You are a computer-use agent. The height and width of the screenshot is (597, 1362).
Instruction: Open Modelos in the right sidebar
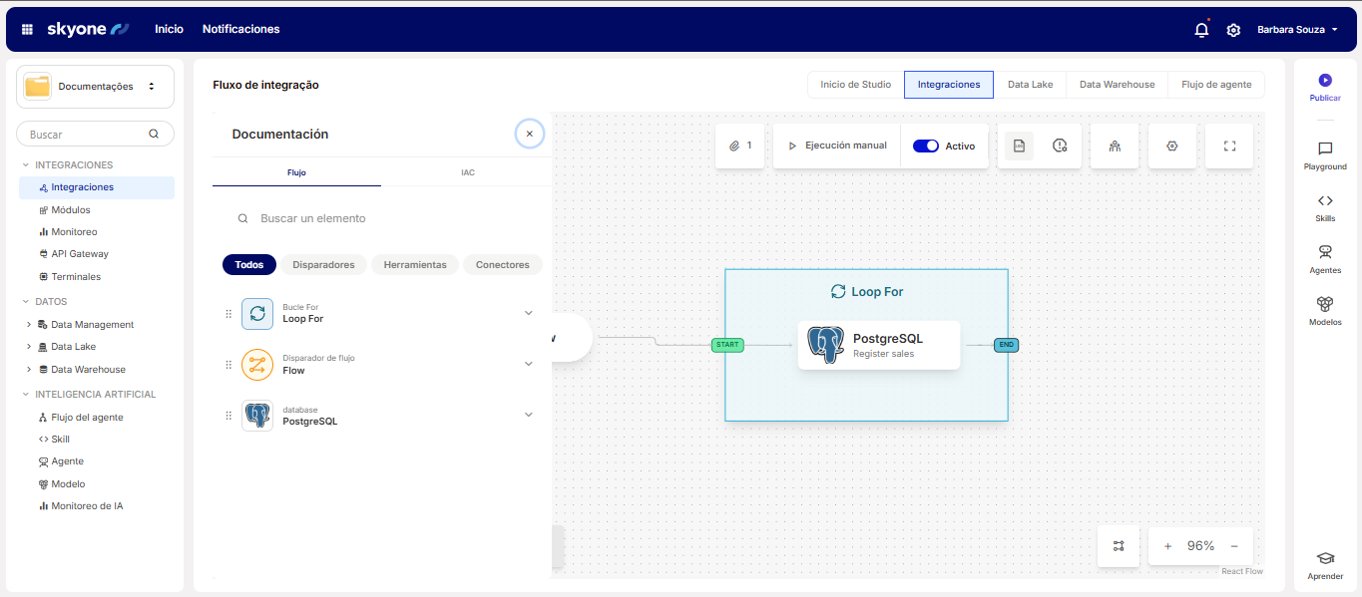[1325, 310]
